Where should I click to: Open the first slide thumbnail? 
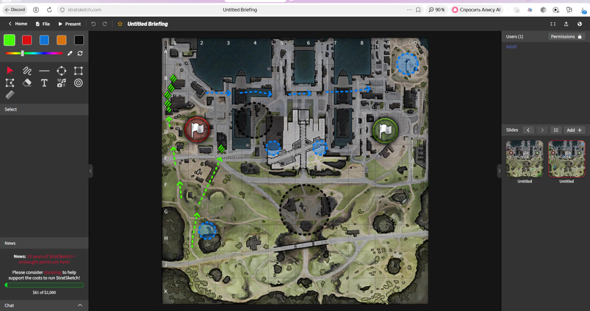(x=525, y=159)
